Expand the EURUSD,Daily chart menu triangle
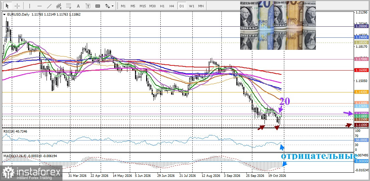Screen dimensions: 370x181 (5, 15)
